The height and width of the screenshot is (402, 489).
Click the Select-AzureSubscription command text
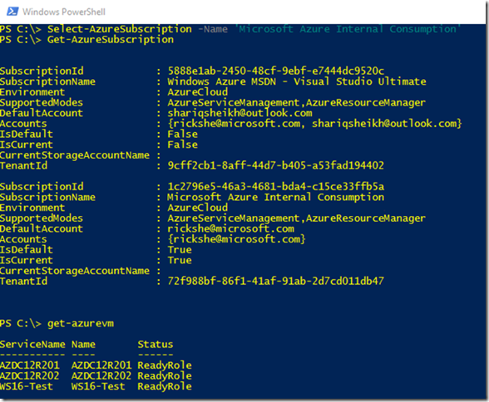pos(120,29)
